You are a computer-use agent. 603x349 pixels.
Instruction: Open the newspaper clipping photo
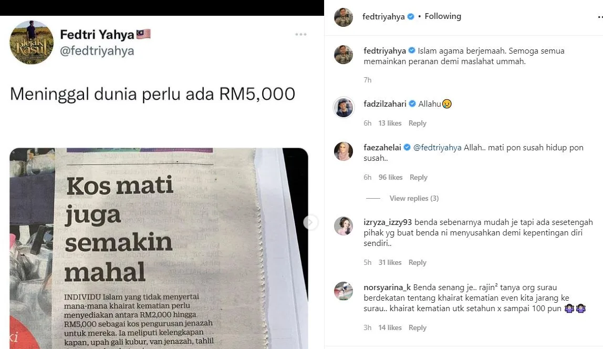159,248
